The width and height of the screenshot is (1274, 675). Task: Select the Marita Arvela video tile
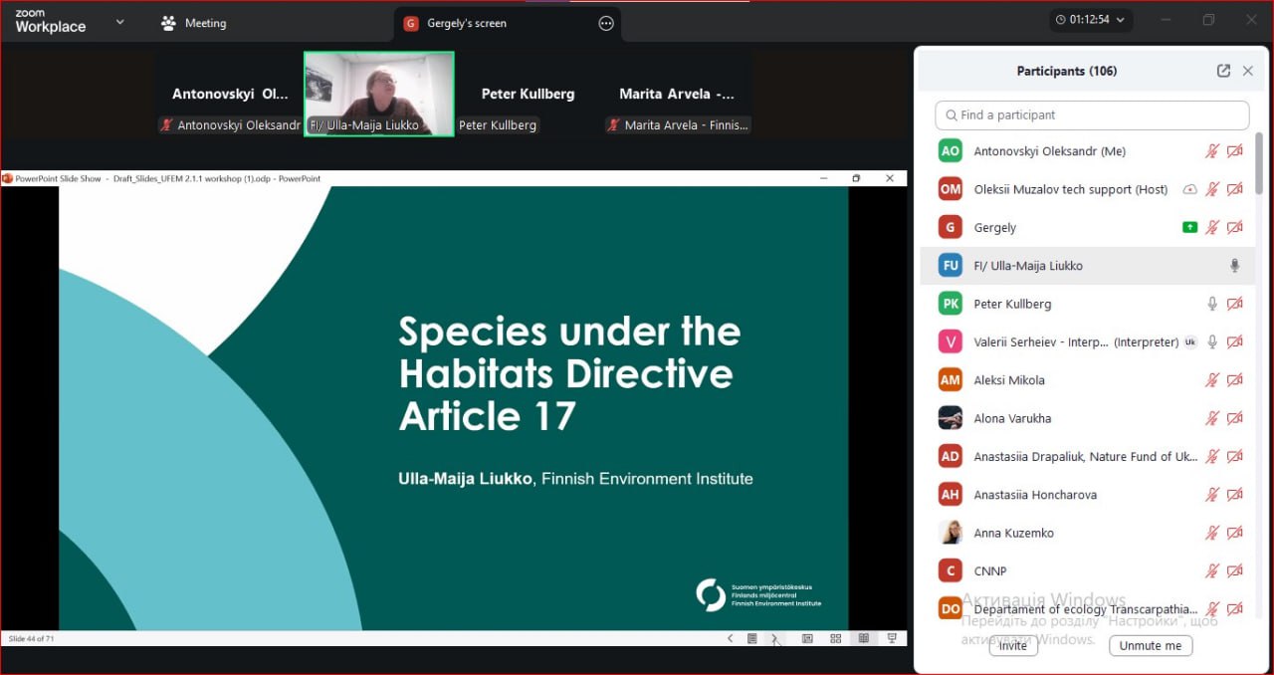(x=677, y=94)
